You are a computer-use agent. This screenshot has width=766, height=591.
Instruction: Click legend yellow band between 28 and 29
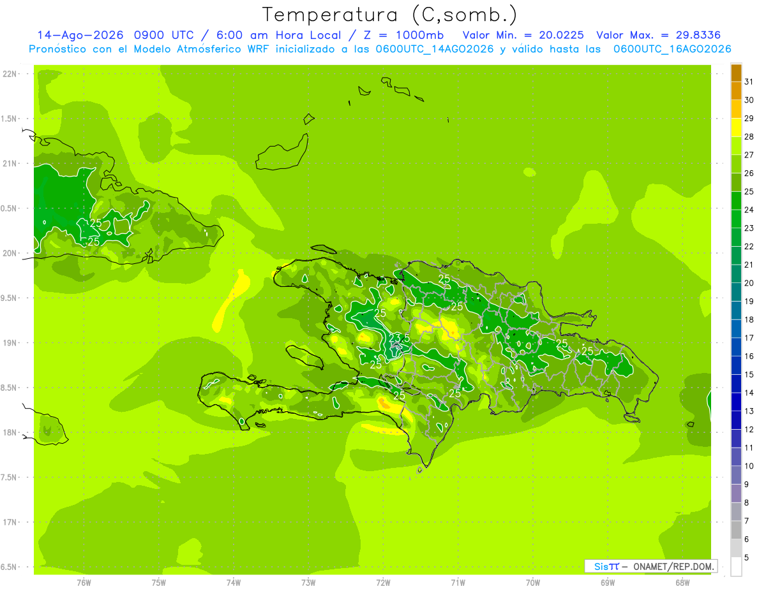pyautogui.click(x=736, y=128)
